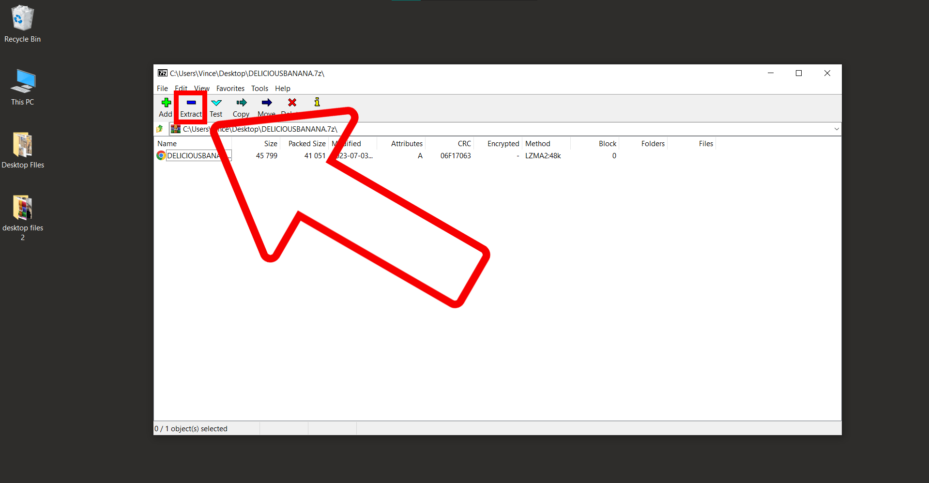Open the Tools menu

259,88
